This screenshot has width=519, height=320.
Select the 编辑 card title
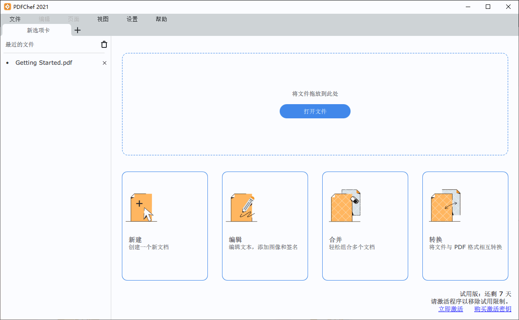(x=235, y=240)
